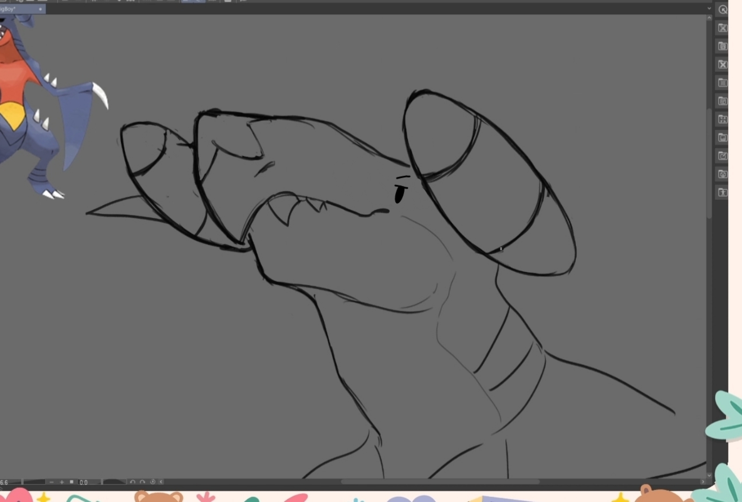Reset canvas rotation with the circular icon

(x=152, y=482)
